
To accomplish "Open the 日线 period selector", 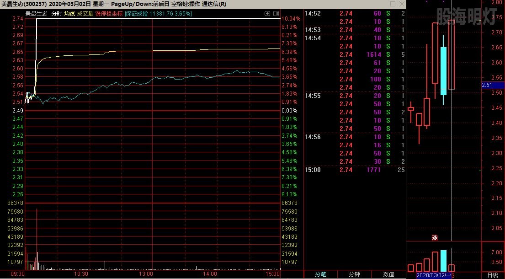I will coord(493,275).
